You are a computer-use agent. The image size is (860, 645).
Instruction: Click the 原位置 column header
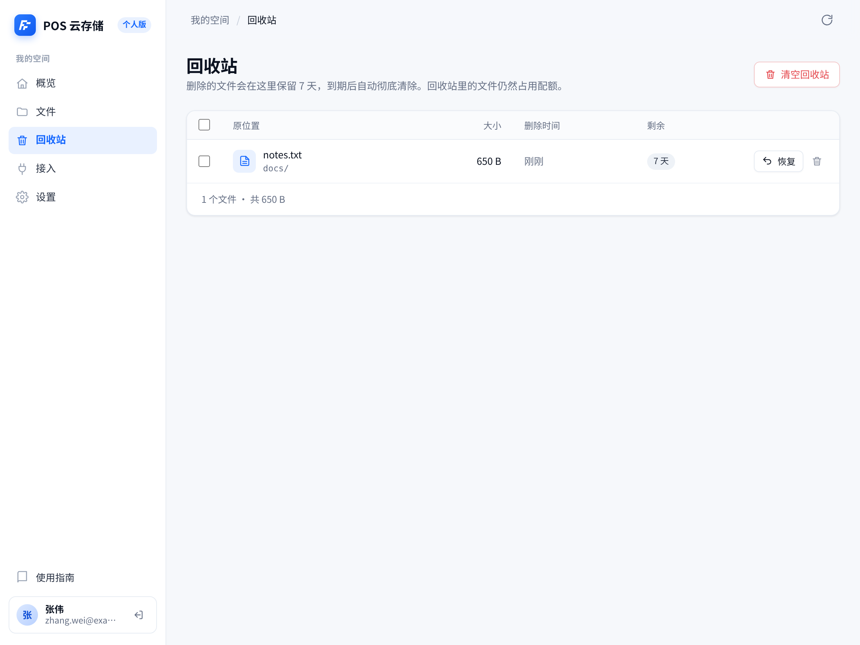pos(246,125)
